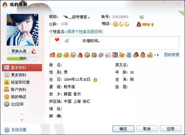The width and height of the screenshot is (185, 135).
Task: Click the sun level icon
Action: pos(115,24)
